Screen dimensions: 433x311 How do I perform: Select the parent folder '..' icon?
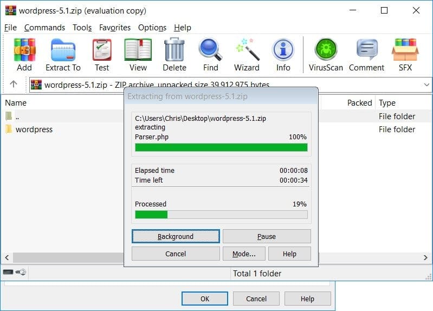pyautogui.click(x=9, y=116)
